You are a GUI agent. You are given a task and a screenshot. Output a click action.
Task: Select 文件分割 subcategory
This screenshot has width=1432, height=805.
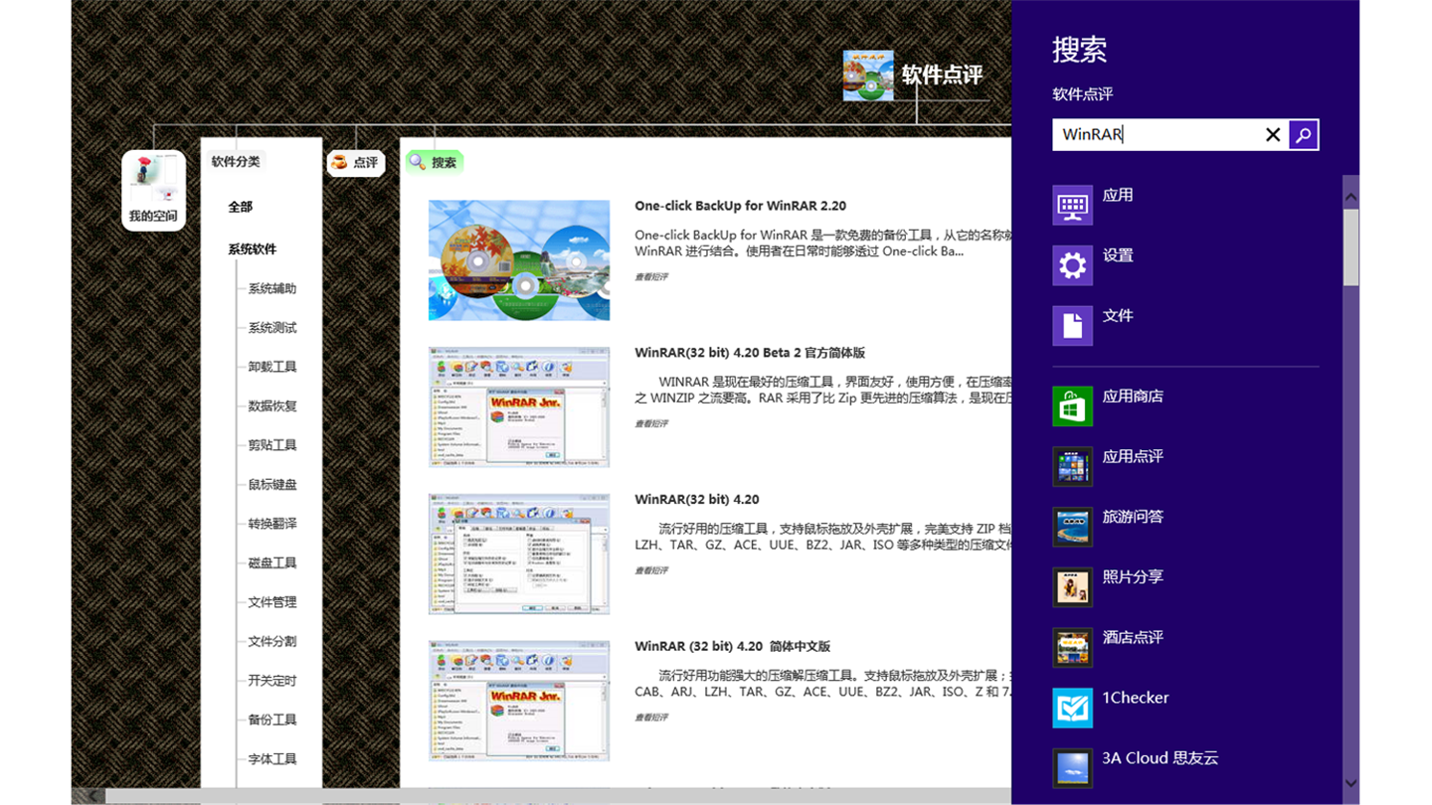click(x=272, y=642)
